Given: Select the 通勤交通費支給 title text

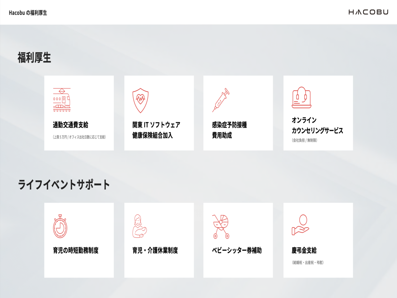Looking at the screenshot, I should 71,125.
